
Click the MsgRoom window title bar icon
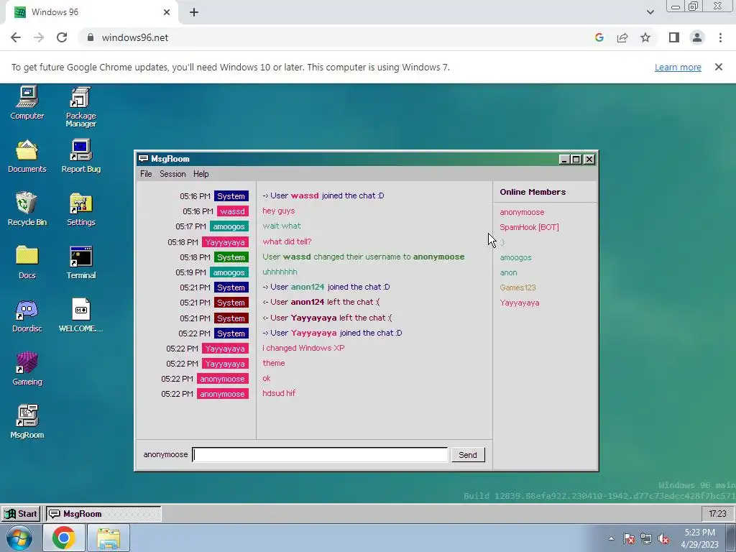(144, 159)
